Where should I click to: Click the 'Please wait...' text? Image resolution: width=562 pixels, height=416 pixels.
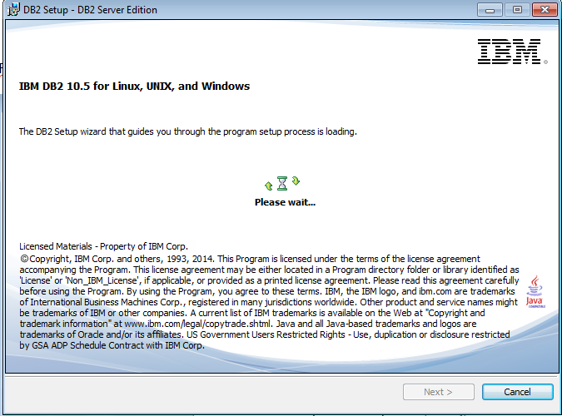285,202
